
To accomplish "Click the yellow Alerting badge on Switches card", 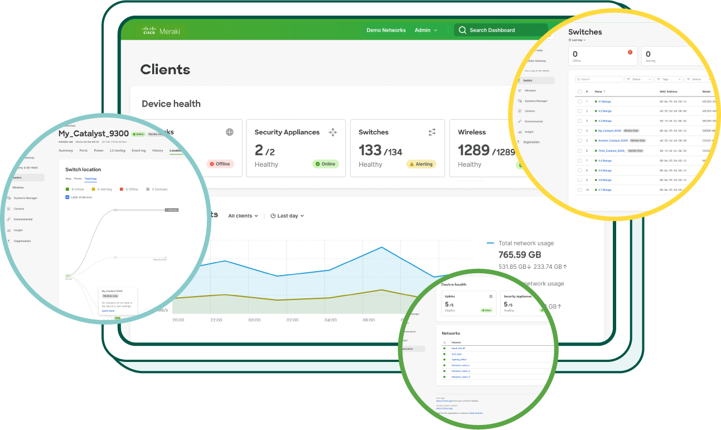I will (420, 164).
